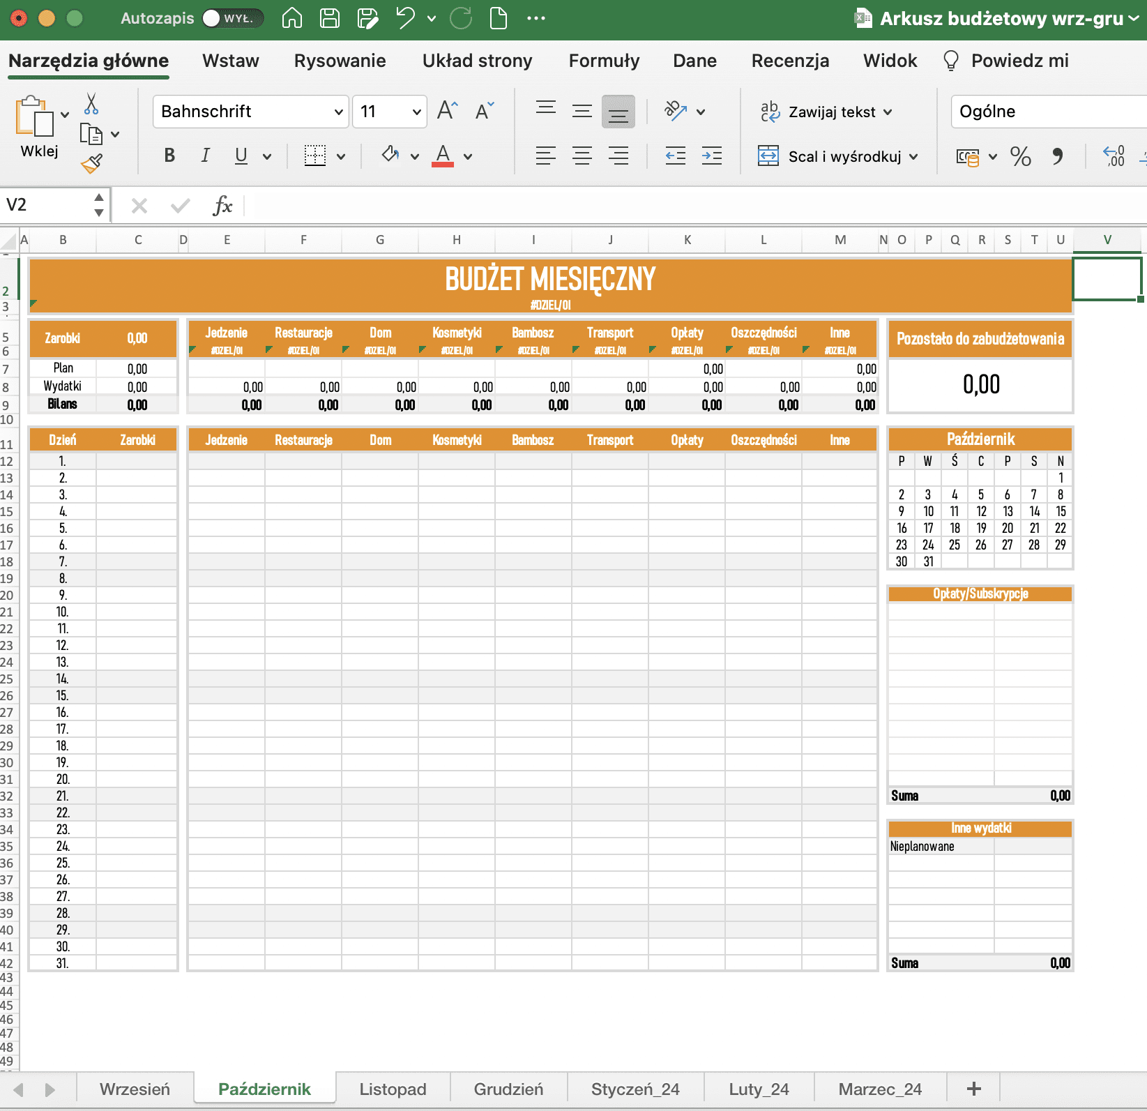Switch to the Listopad sheet tab
This screenshot has height=1111, width=1147.
pyautogui.click(x=393, y=1089)
